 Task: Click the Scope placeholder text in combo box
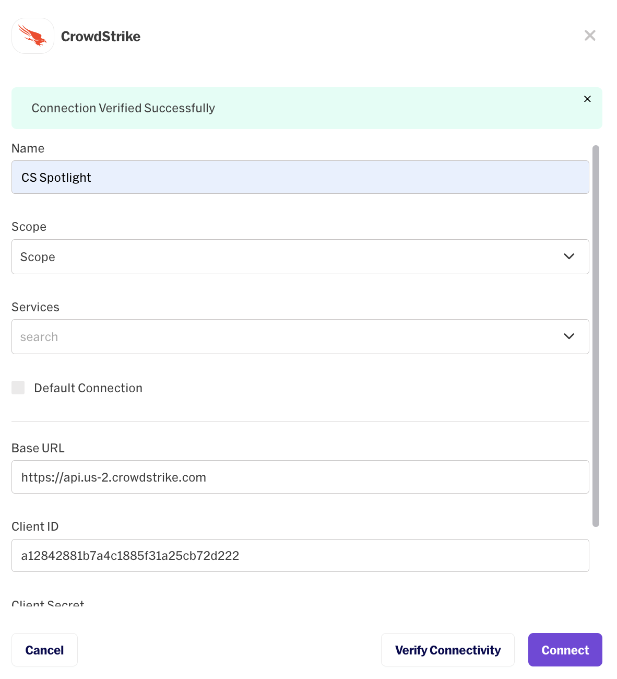(x=38, y=257)
